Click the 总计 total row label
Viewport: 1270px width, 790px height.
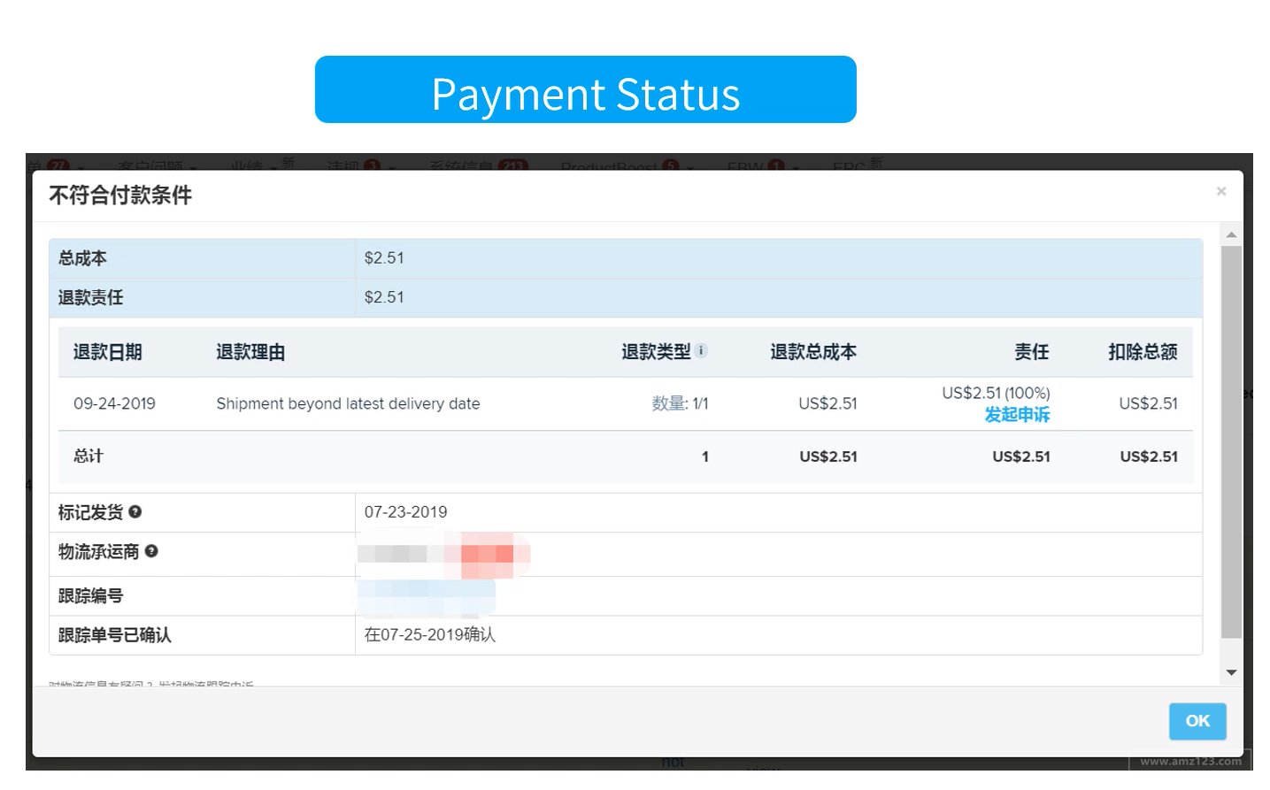tap(89, 456)
